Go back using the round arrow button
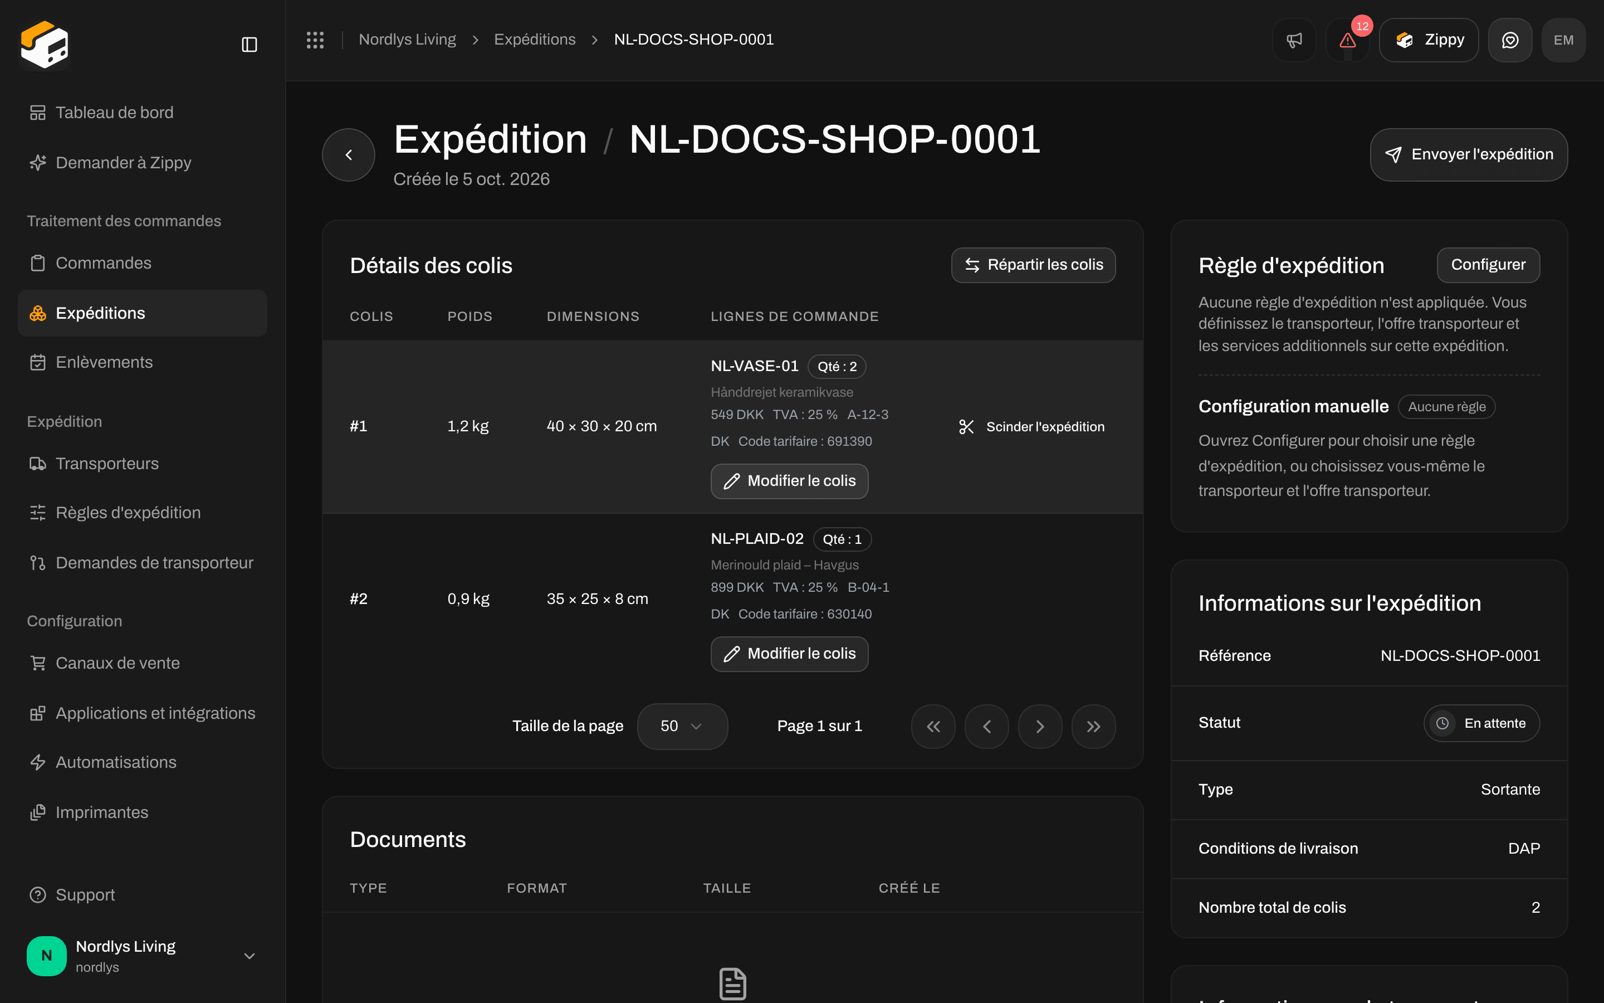 coord(349,154)
